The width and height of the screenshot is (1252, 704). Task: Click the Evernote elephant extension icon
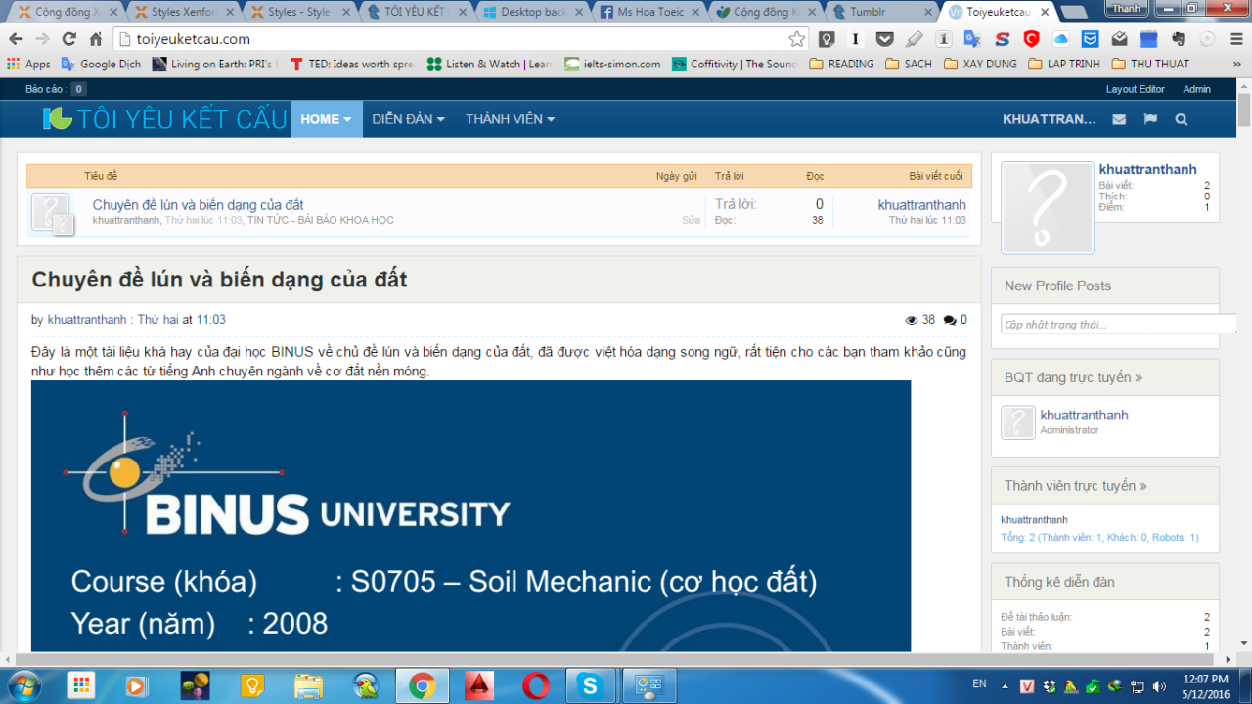[x=1178, y=39]
